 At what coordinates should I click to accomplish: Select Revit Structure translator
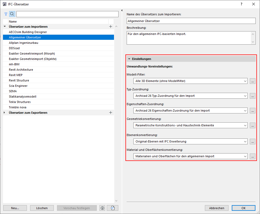58,80
